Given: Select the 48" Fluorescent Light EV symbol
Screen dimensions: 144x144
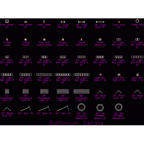Looking at the screenshot, I should (x=81, y=91).
